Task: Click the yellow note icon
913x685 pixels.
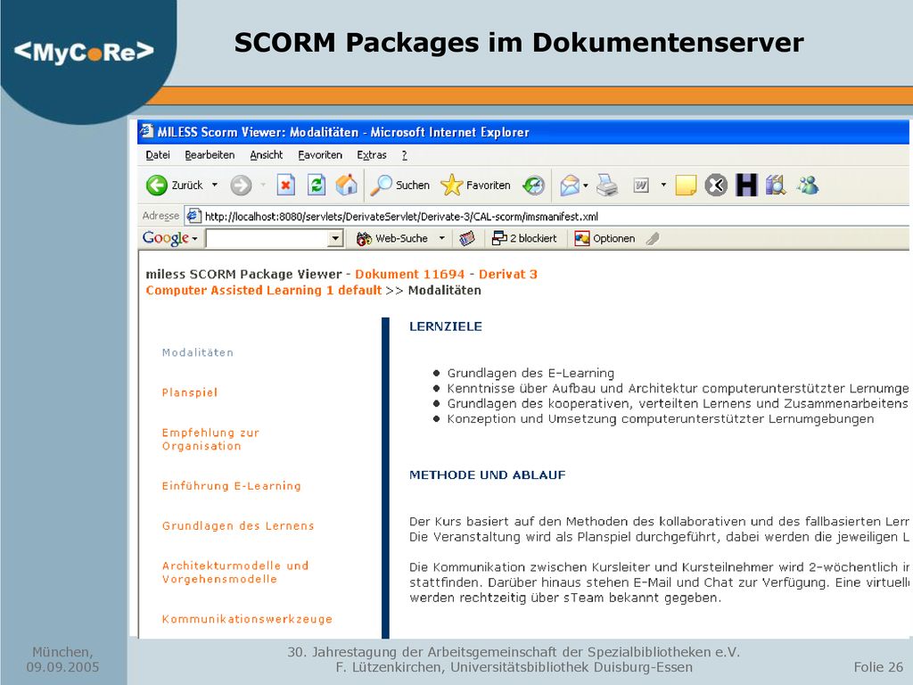Action: pyautogui.click(x=686, y=186)
